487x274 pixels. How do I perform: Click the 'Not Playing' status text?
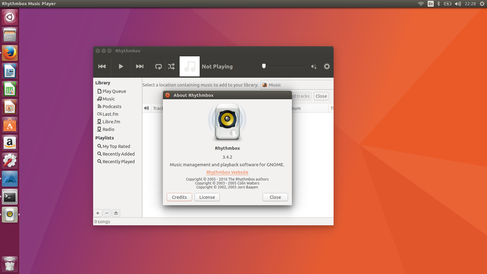coord(217,66)
